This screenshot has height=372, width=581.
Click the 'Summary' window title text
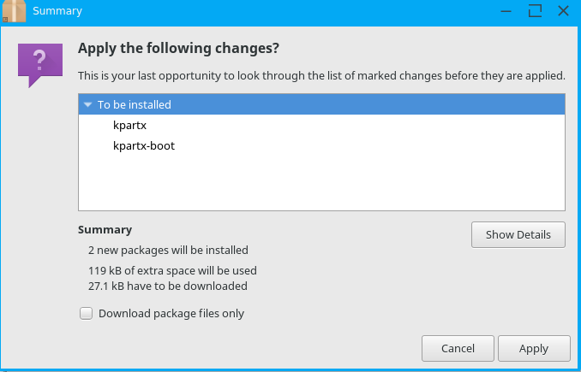tap(57, 11)
